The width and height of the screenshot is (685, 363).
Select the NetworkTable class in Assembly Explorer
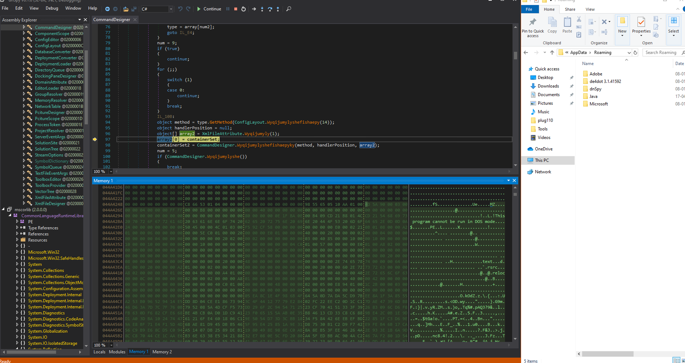48,106
